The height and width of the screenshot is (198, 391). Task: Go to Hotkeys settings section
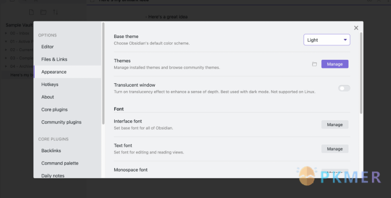(x=50, y=85)
